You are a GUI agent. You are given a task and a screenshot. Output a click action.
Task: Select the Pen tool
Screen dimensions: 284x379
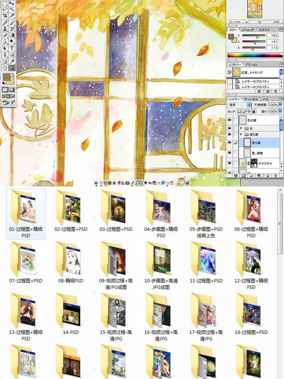[5, 55]
